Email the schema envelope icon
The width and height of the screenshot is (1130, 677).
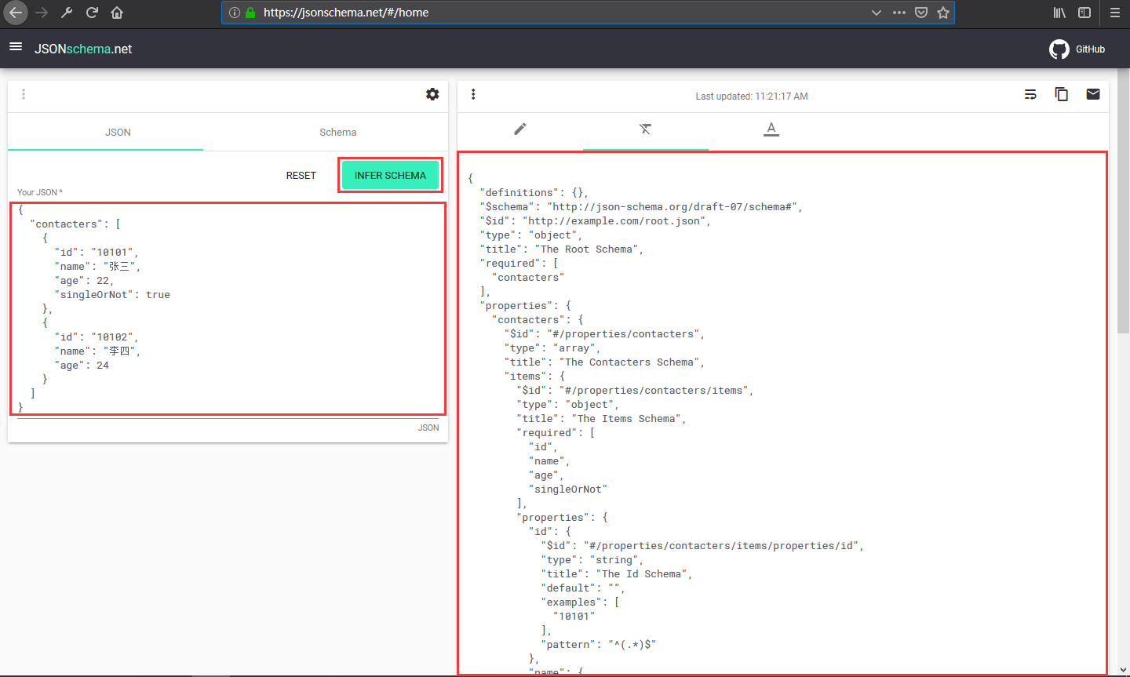pyautogui.click(x=1093, y=94)
